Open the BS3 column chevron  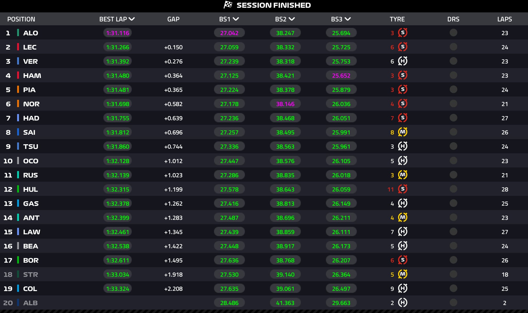point(348,19)
